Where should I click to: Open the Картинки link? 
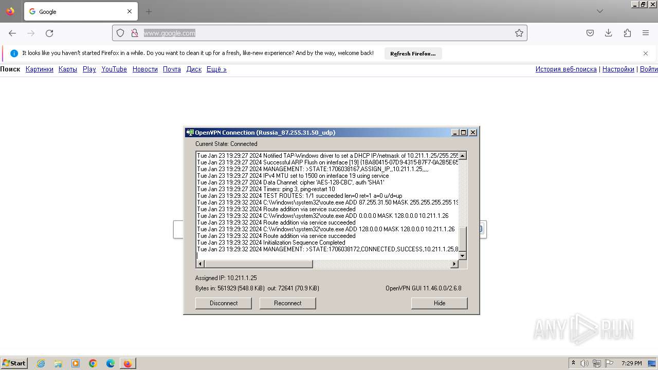(x=40, y=69)
